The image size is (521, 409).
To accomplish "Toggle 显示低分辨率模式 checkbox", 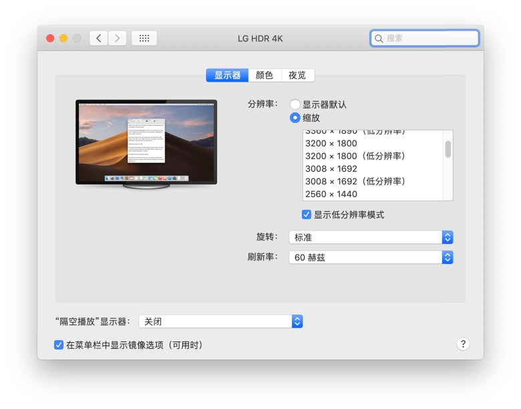I will tap(307, 215).
